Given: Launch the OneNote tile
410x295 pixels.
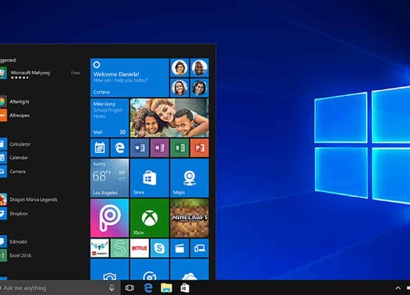Looking at the screenshot, I should (x=159, y=147).
